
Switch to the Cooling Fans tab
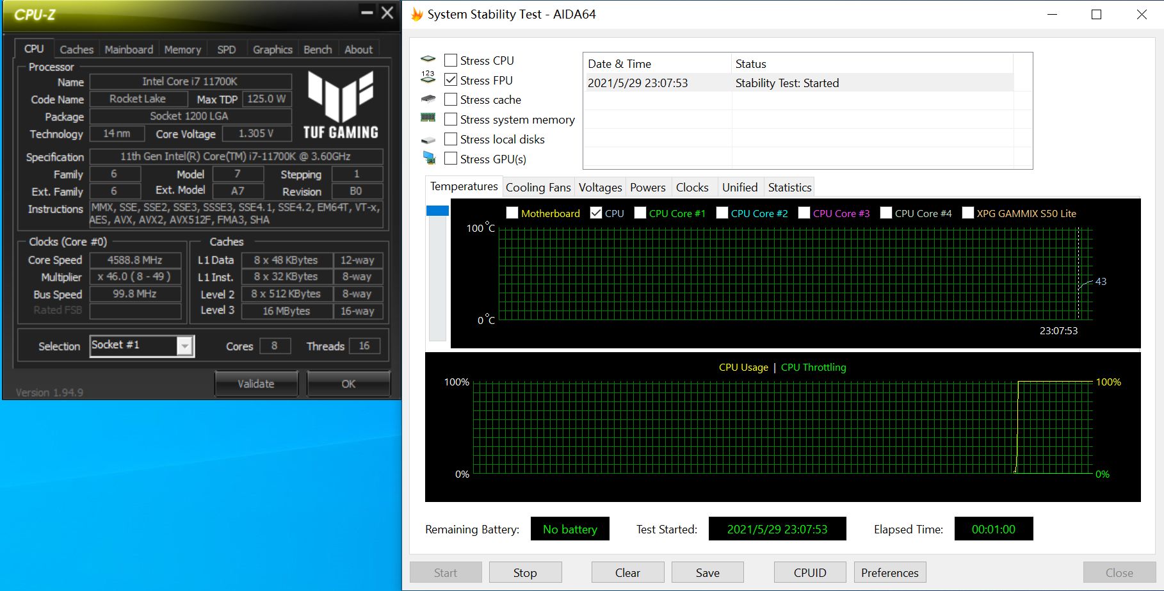tap(538, 188)
